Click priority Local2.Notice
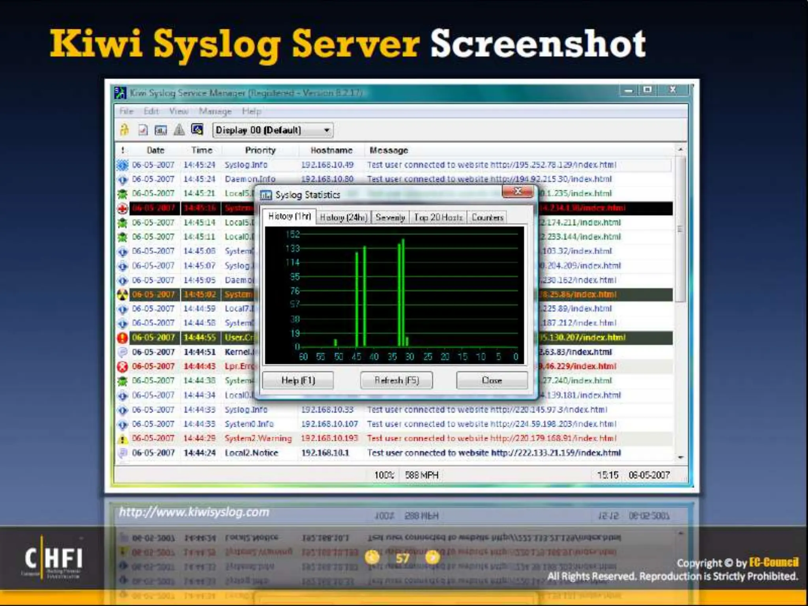 [x=251, y=453]
